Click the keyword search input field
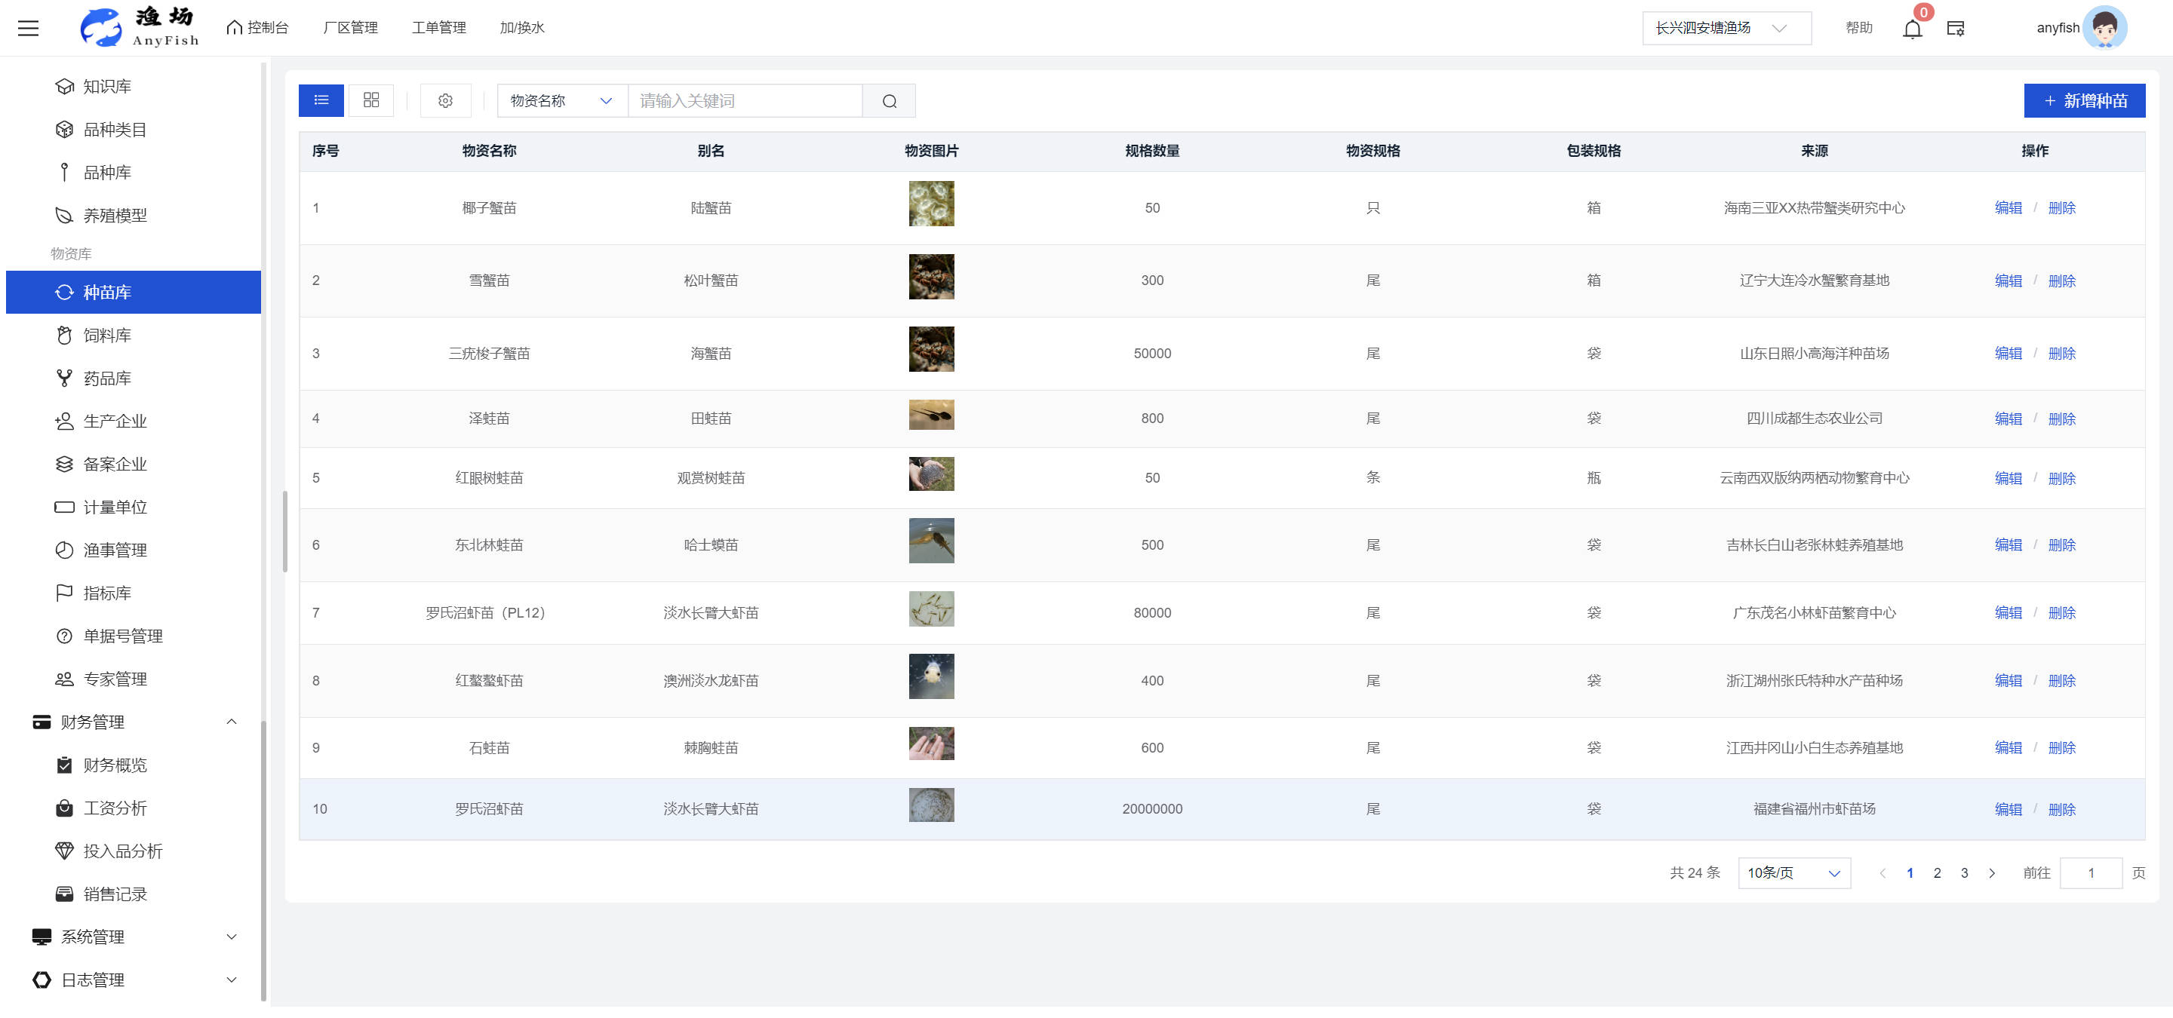Image resolution: width=2173 pixels, height=1018 pixels. 745,101
